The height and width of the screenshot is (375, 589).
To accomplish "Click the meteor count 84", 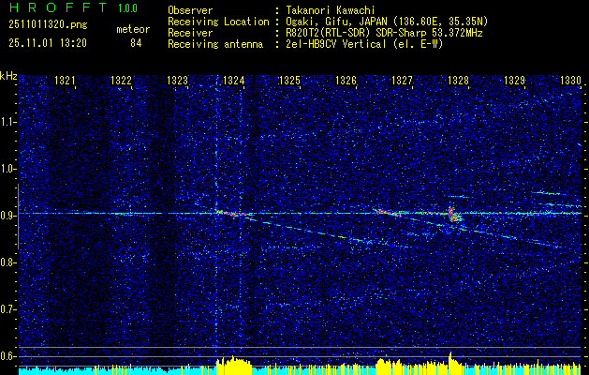I will point(136,43).
